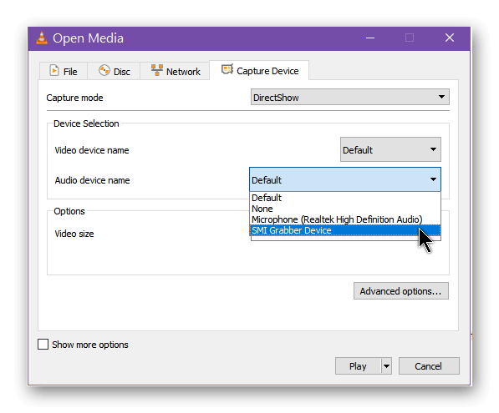Open the Capture mode DirectShow dropdown
Screen dimensions: 499x413
[349, 98]
